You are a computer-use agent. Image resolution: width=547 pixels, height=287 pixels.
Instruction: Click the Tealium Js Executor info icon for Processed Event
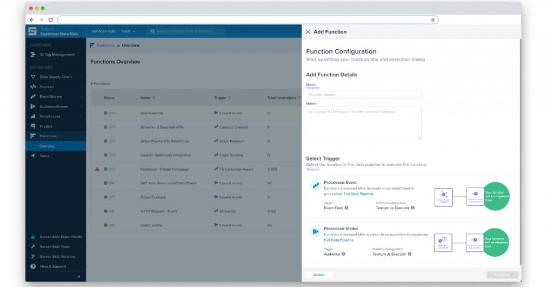[412, 208]
